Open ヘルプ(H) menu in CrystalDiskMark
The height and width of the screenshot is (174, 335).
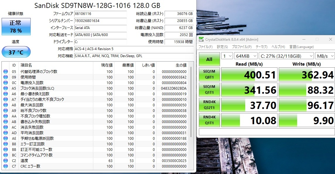pyautogui.click(x=278, y=47)
